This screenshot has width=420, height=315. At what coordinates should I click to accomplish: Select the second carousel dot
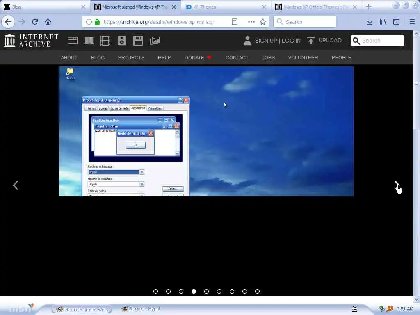168,292
